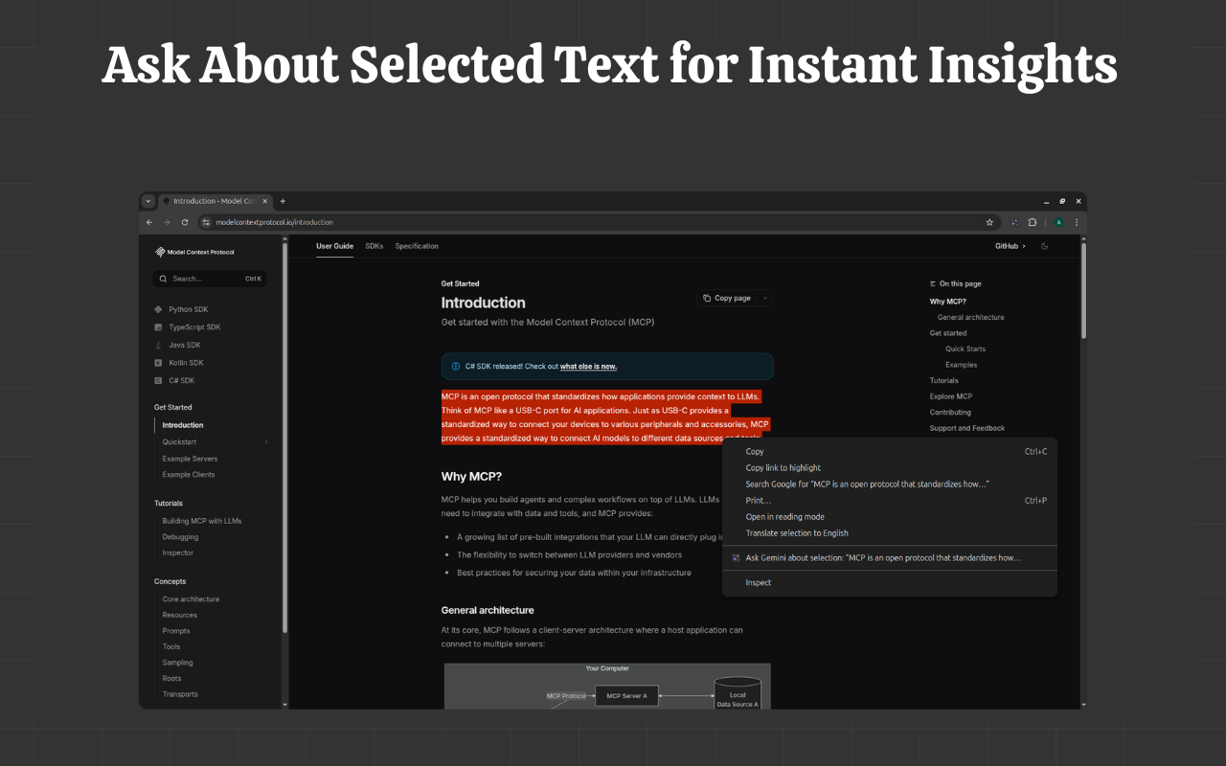Open Example Clients in the sidebar
Viewport: 1226px width, 766px height.
(189, 475)
